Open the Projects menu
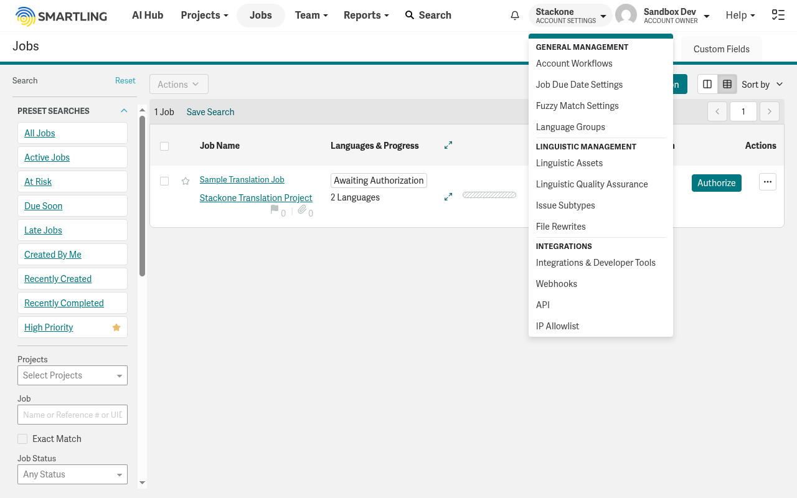797x498 pixels. coord(204,15)
